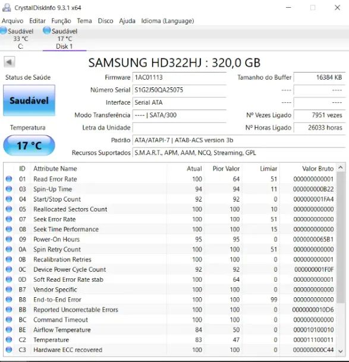
Task: Click the attribute list scrollbar thumb
Action: click(x=341, y=237)
